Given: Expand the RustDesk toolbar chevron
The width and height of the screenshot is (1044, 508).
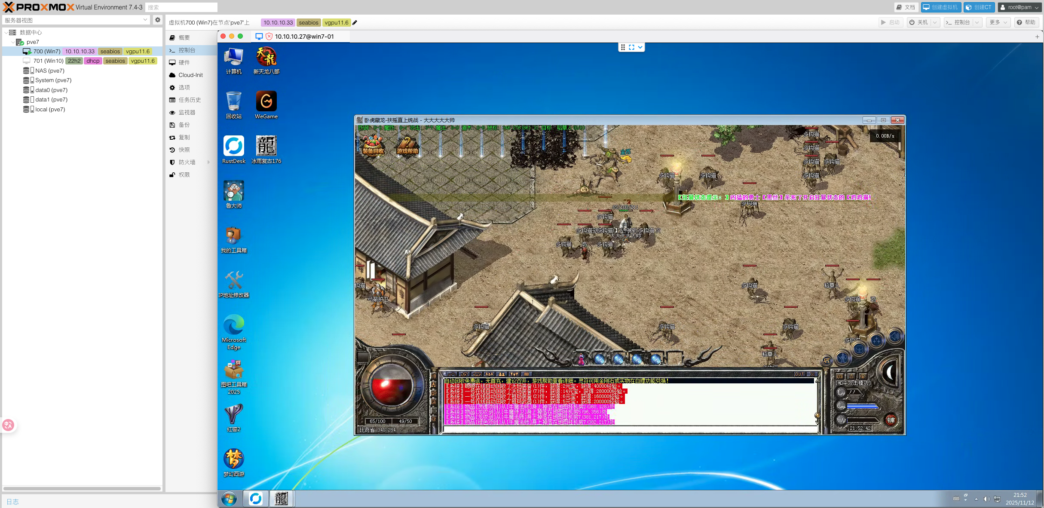Looking at the screenshot, I should tap(640, 47).
